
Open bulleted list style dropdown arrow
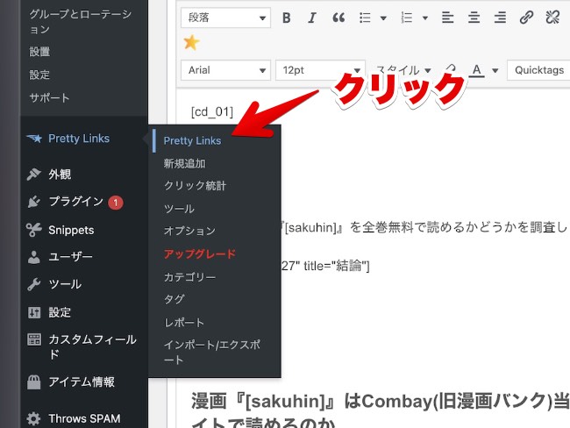(x=383, y=18)
